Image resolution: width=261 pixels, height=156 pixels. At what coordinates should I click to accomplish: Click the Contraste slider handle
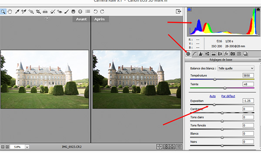(222, 113)
